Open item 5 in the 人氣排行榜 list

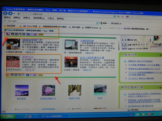[x=141, y=78]
